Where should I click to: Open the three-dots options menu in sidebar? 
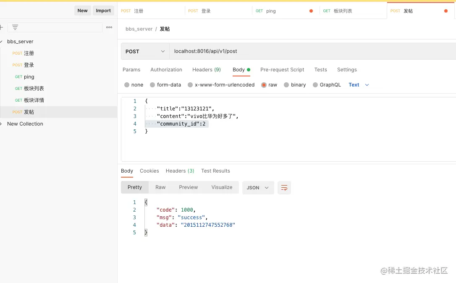point(109,27)
